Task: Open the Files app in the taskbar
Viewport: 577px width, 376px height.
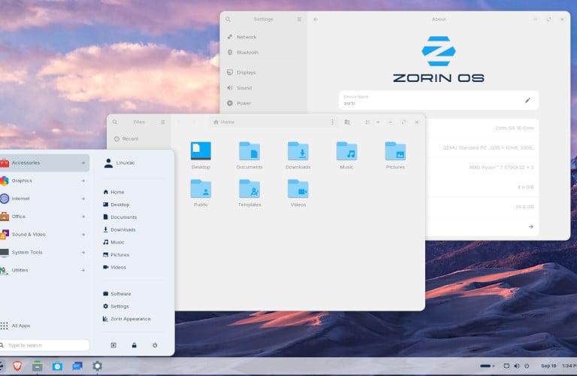Action: [x=37, y=365]
